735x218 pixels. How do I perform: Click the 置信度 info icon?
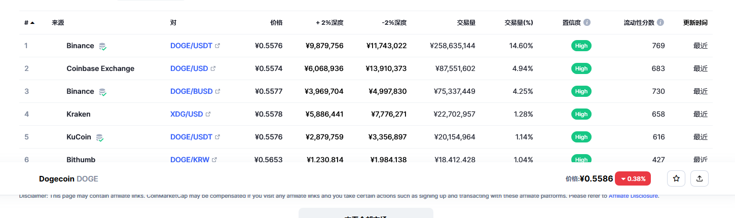[x=587, y=23]
